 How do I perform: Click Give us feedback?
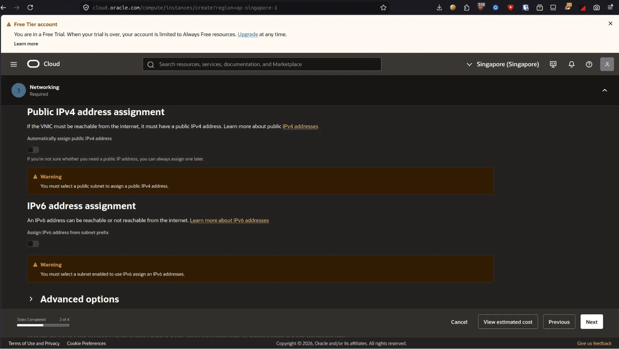click(594, 343)
